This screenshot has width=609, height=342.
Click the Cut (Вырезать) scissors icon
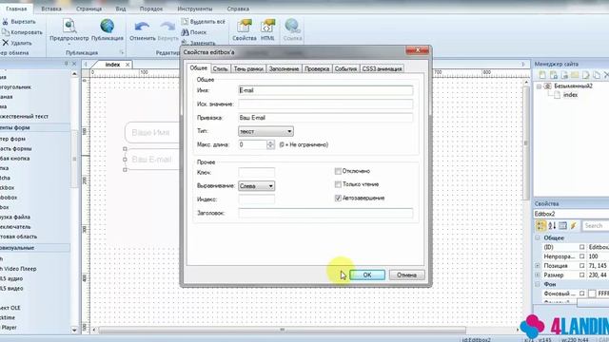pyautogui.click(x=5, y=22)
